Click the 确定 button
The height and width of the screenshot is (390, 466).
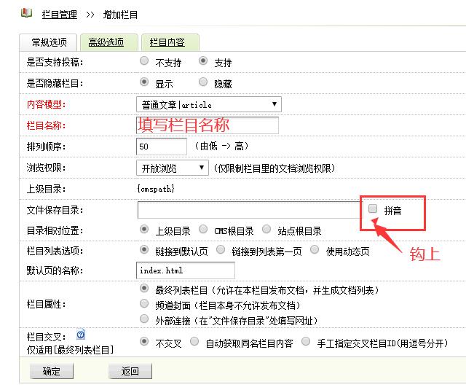tap(52, 371)
